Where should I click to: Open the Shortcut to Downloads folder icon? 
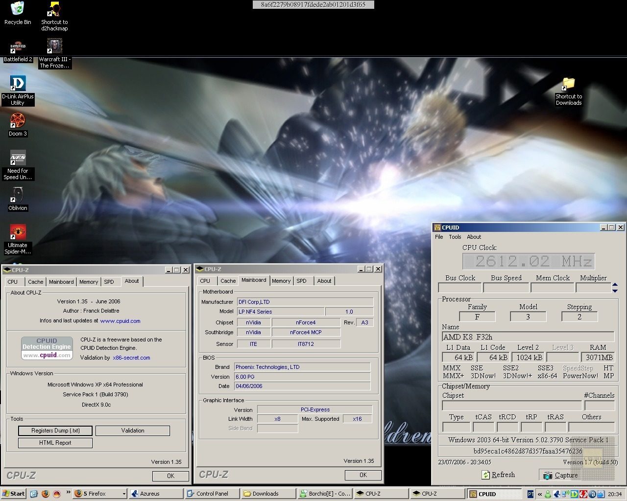click(568, 91)
